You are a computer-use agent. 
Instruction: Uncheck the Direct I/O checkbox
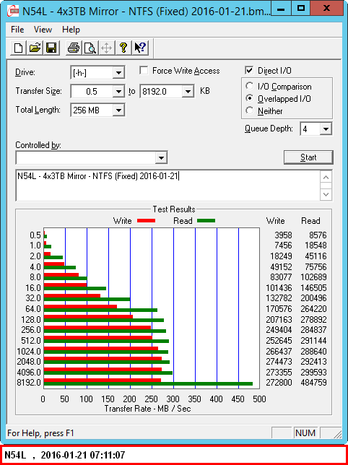tap(249, 71)
